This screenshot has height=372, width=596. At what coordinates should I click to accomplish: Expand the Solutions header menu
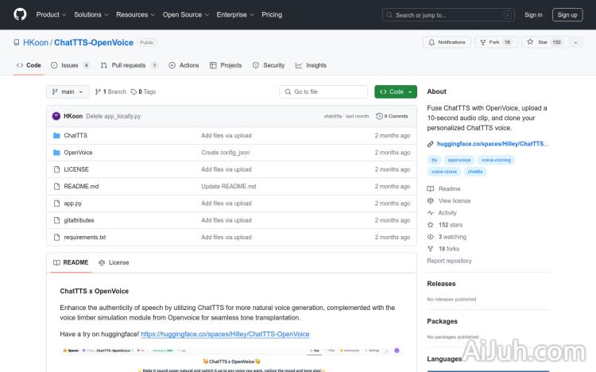(x=91, y=14)
